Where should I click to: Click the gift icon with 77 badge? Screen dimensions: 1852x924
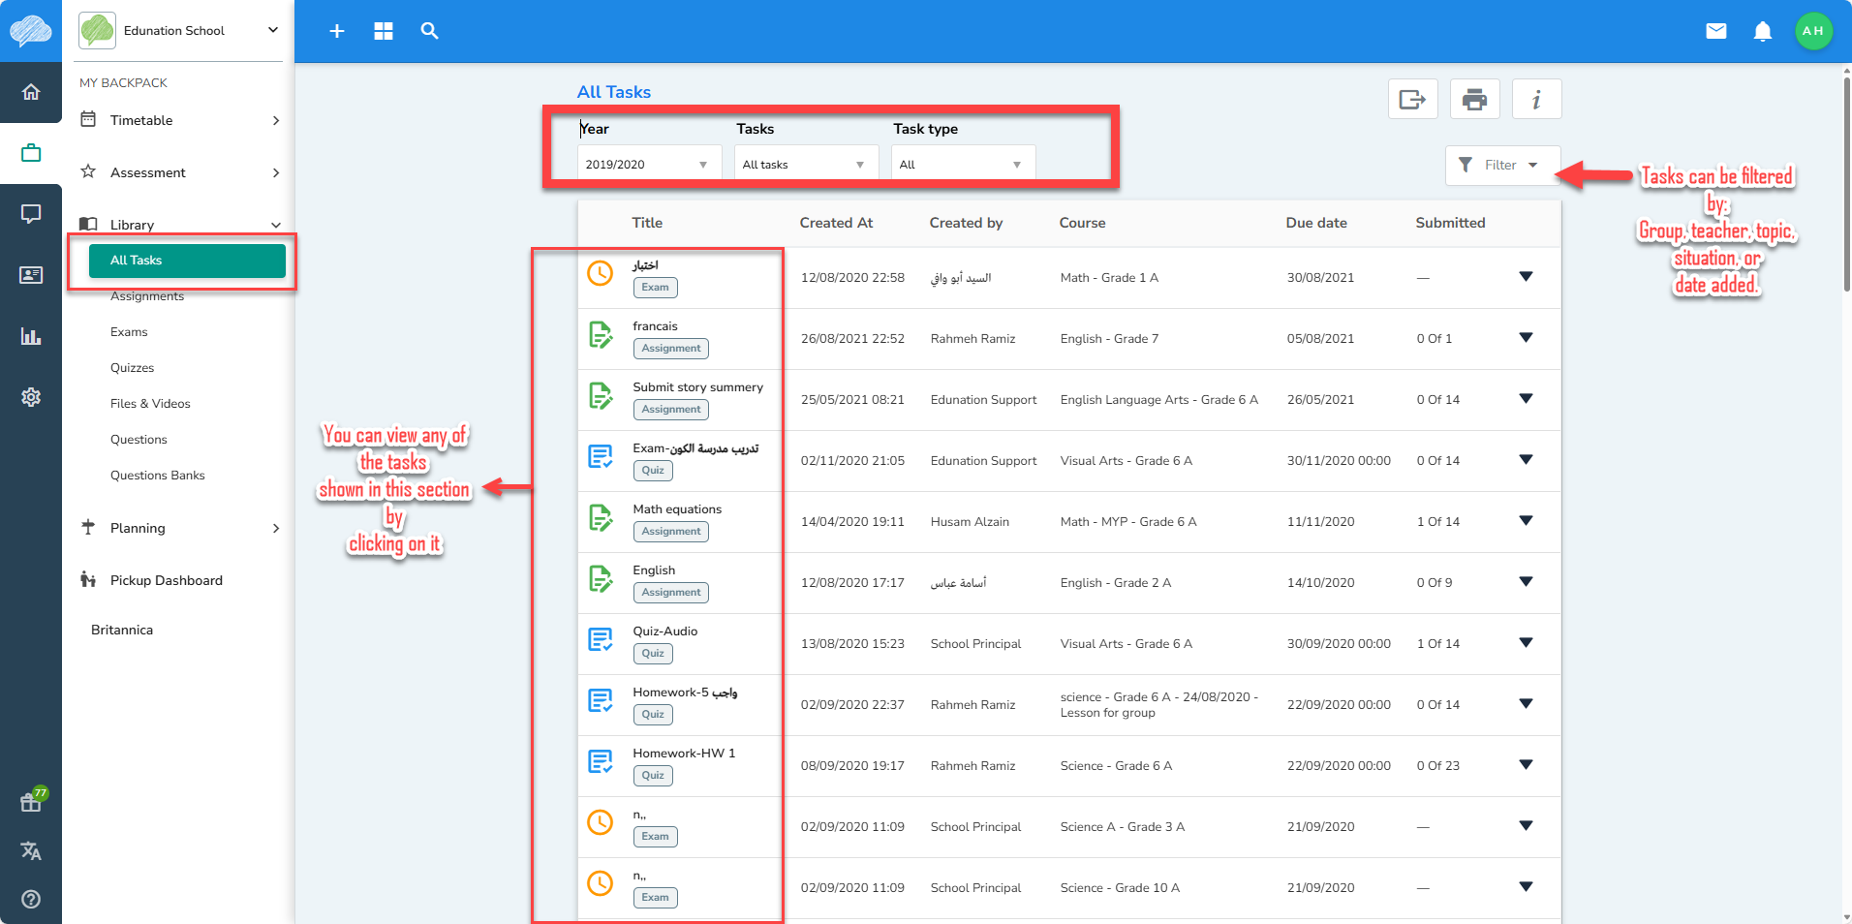[32, 800]
